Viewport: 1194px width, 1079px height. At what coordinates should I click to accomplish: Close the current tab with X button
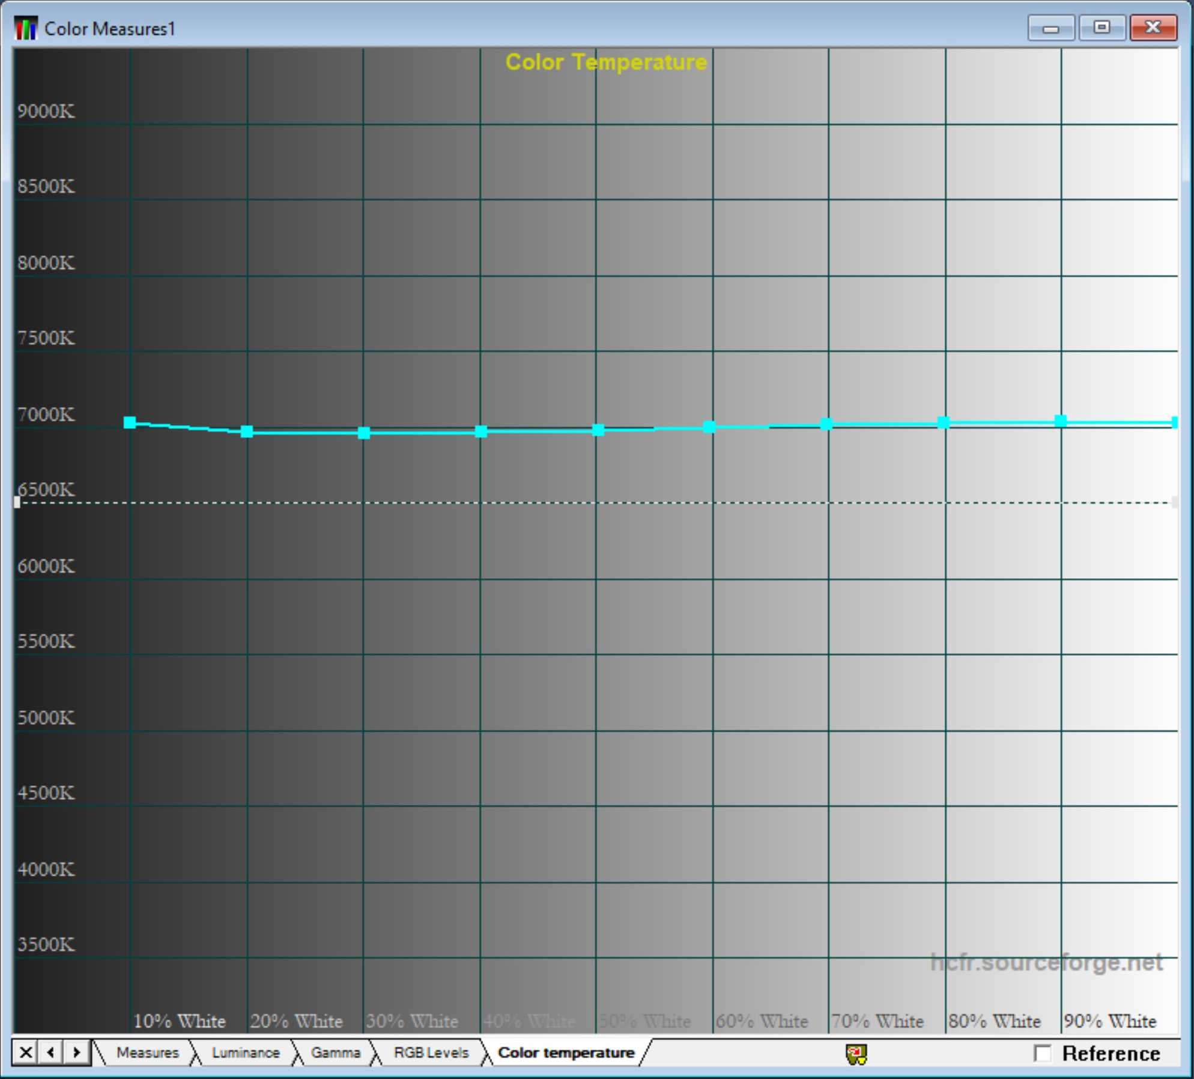click(25, 1053)
